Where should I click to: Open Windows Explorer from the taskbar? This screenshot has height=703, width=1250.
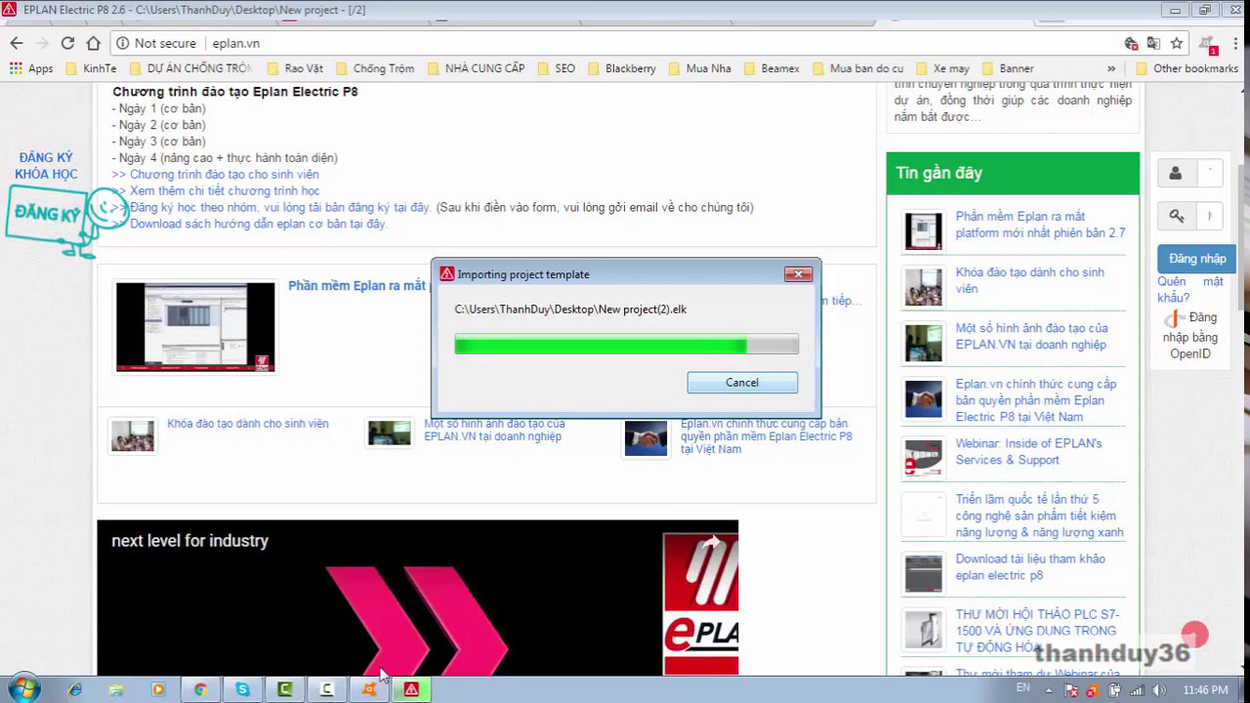pos(116,689)
